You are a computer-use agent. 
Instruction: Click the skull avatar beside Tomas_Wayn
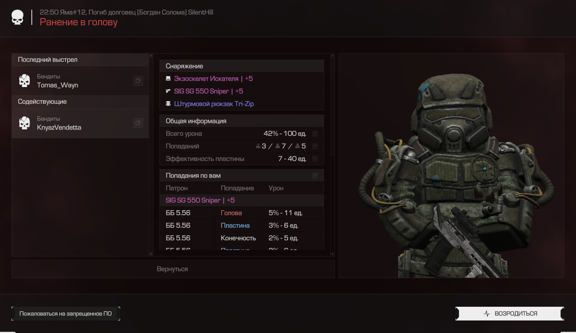click(25, 81)
